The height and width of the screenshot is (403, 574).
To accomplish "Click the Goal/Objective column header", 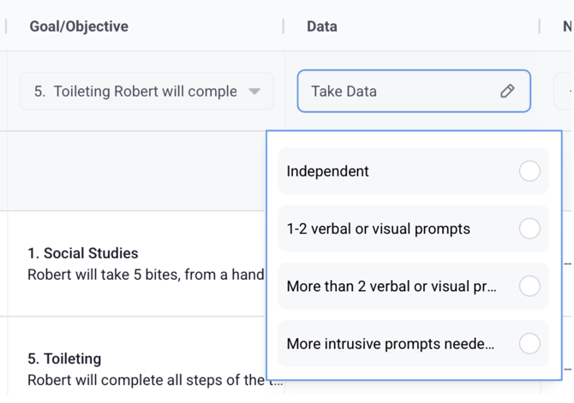I will point(79,27).
